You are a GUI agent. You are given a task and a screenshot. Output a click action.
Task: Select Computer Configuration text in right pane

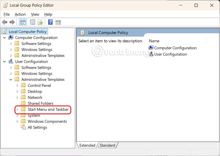coord(175,48)
